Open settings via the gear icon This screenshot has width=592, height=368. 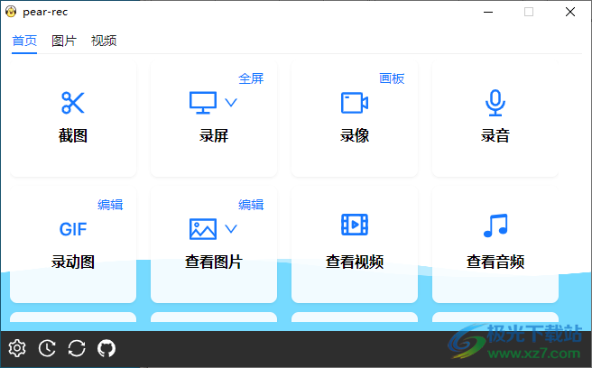click(x=17, y=348)
